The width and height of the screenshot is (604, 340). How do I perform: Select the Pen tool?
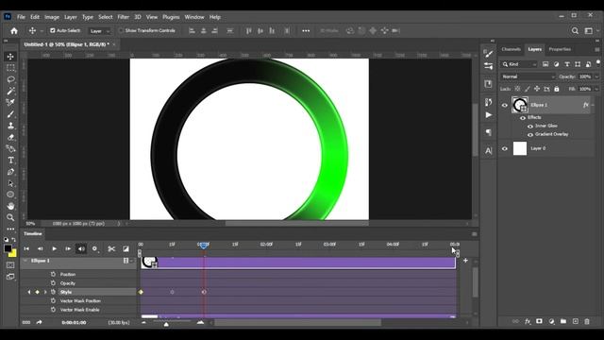(x=10, y=172)
